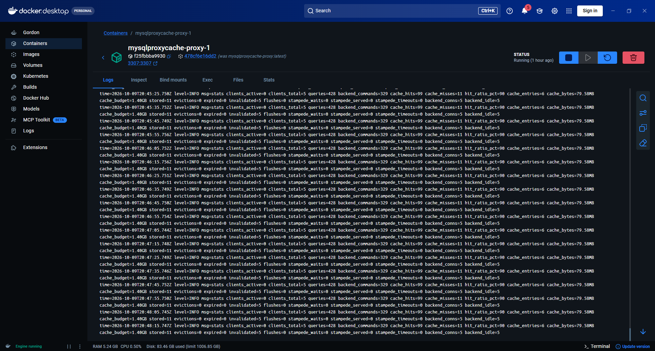Switch to the Exec tab
Image resolution: width=655 pixels, height=351 pixels.
pyautogui.click(x=208, y=80)
